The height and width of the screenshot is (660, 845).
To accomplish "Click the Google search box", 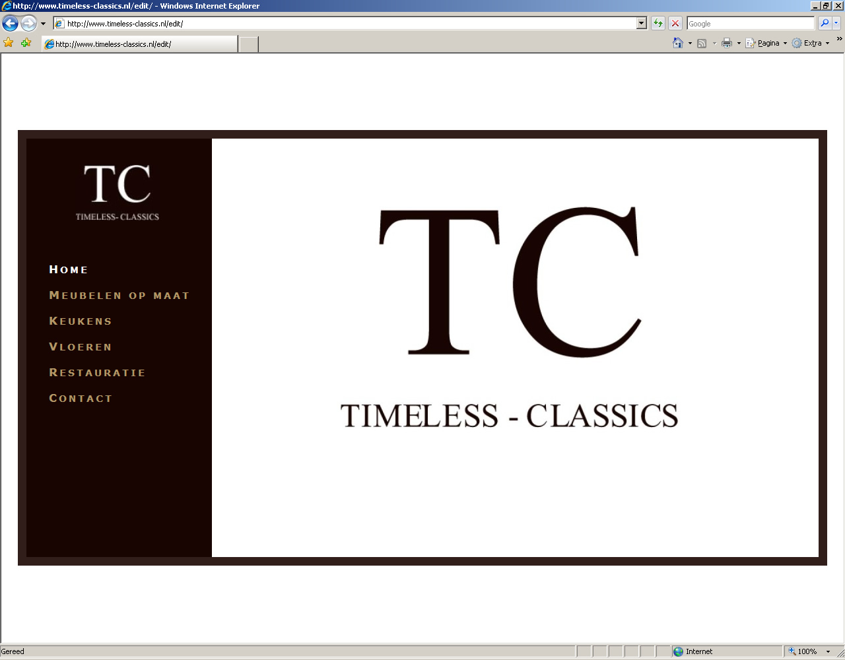I will point(751,24).
